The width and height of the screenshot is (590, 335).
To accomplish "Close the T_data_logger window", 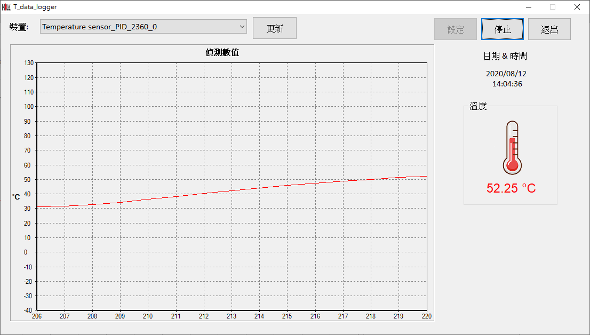I will 577,7.
